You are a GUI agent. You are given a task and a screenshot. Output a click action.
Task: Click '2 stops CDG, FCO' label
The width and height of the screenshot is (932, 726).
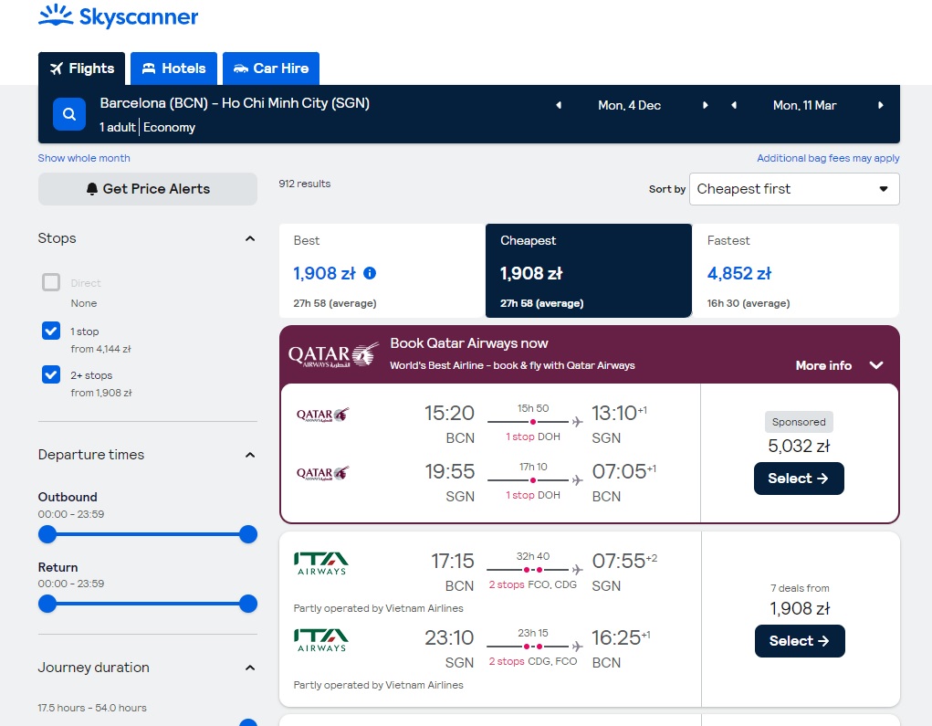(x=532, y=661)
